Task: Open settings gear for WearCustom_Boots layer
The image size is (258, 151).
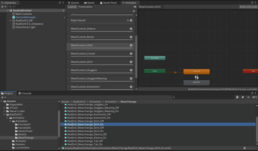Action: point(131,37)
